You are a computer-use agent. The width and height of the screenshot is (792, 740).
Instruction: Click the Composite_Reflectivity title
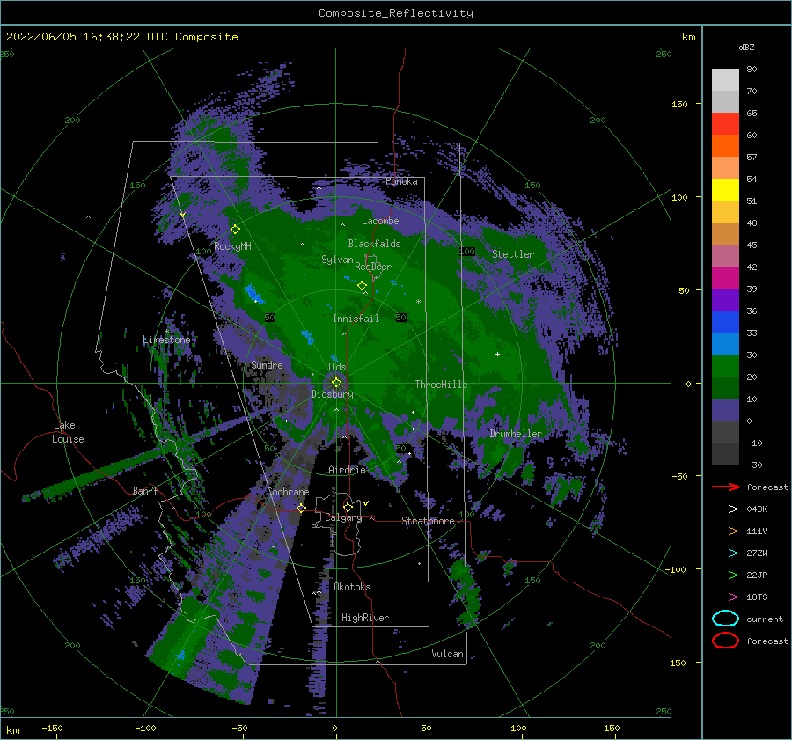point(396,13)
